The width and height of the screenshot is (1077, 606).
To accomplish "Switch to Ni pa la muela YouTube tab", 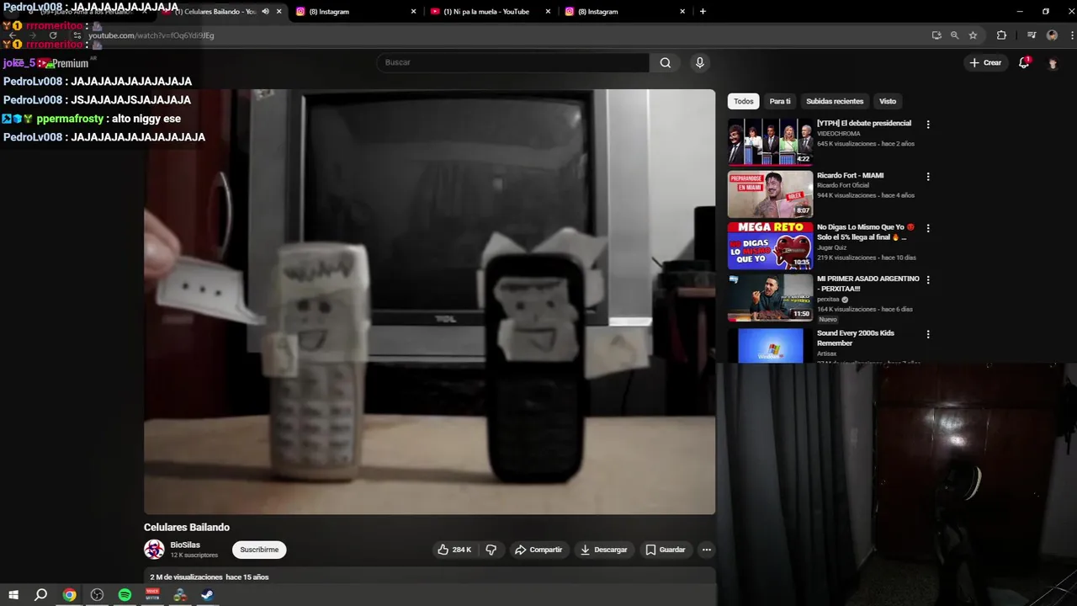I will pos(488,12).
